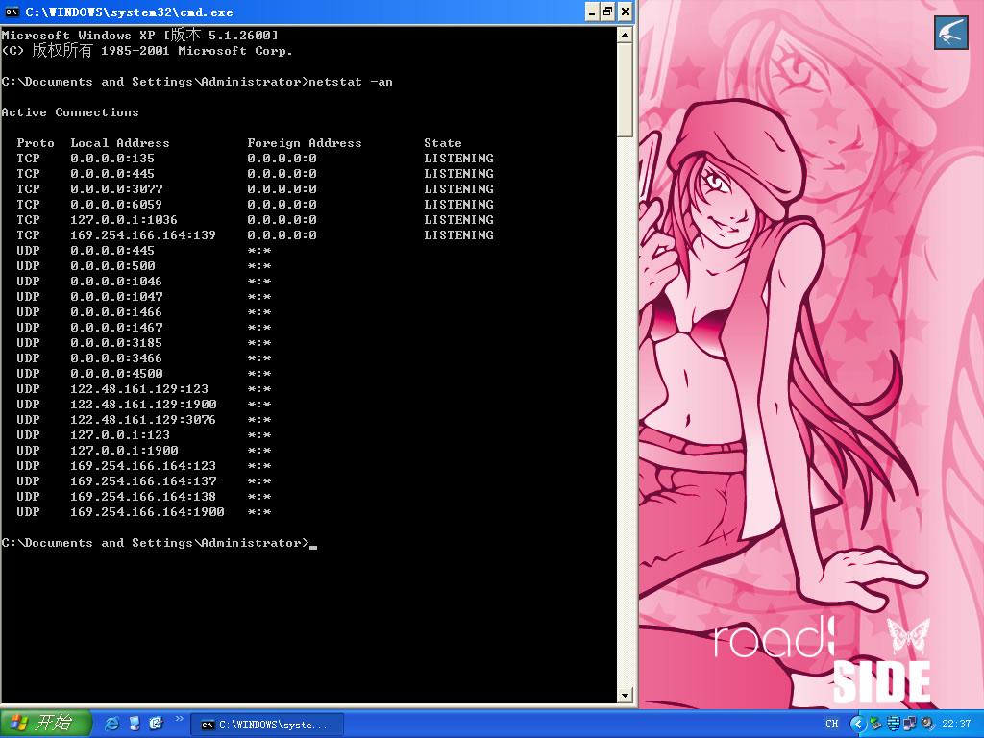Click the bird icon on desktop corner
This screenshot has height=738, width=984.
tap(950, 33)
